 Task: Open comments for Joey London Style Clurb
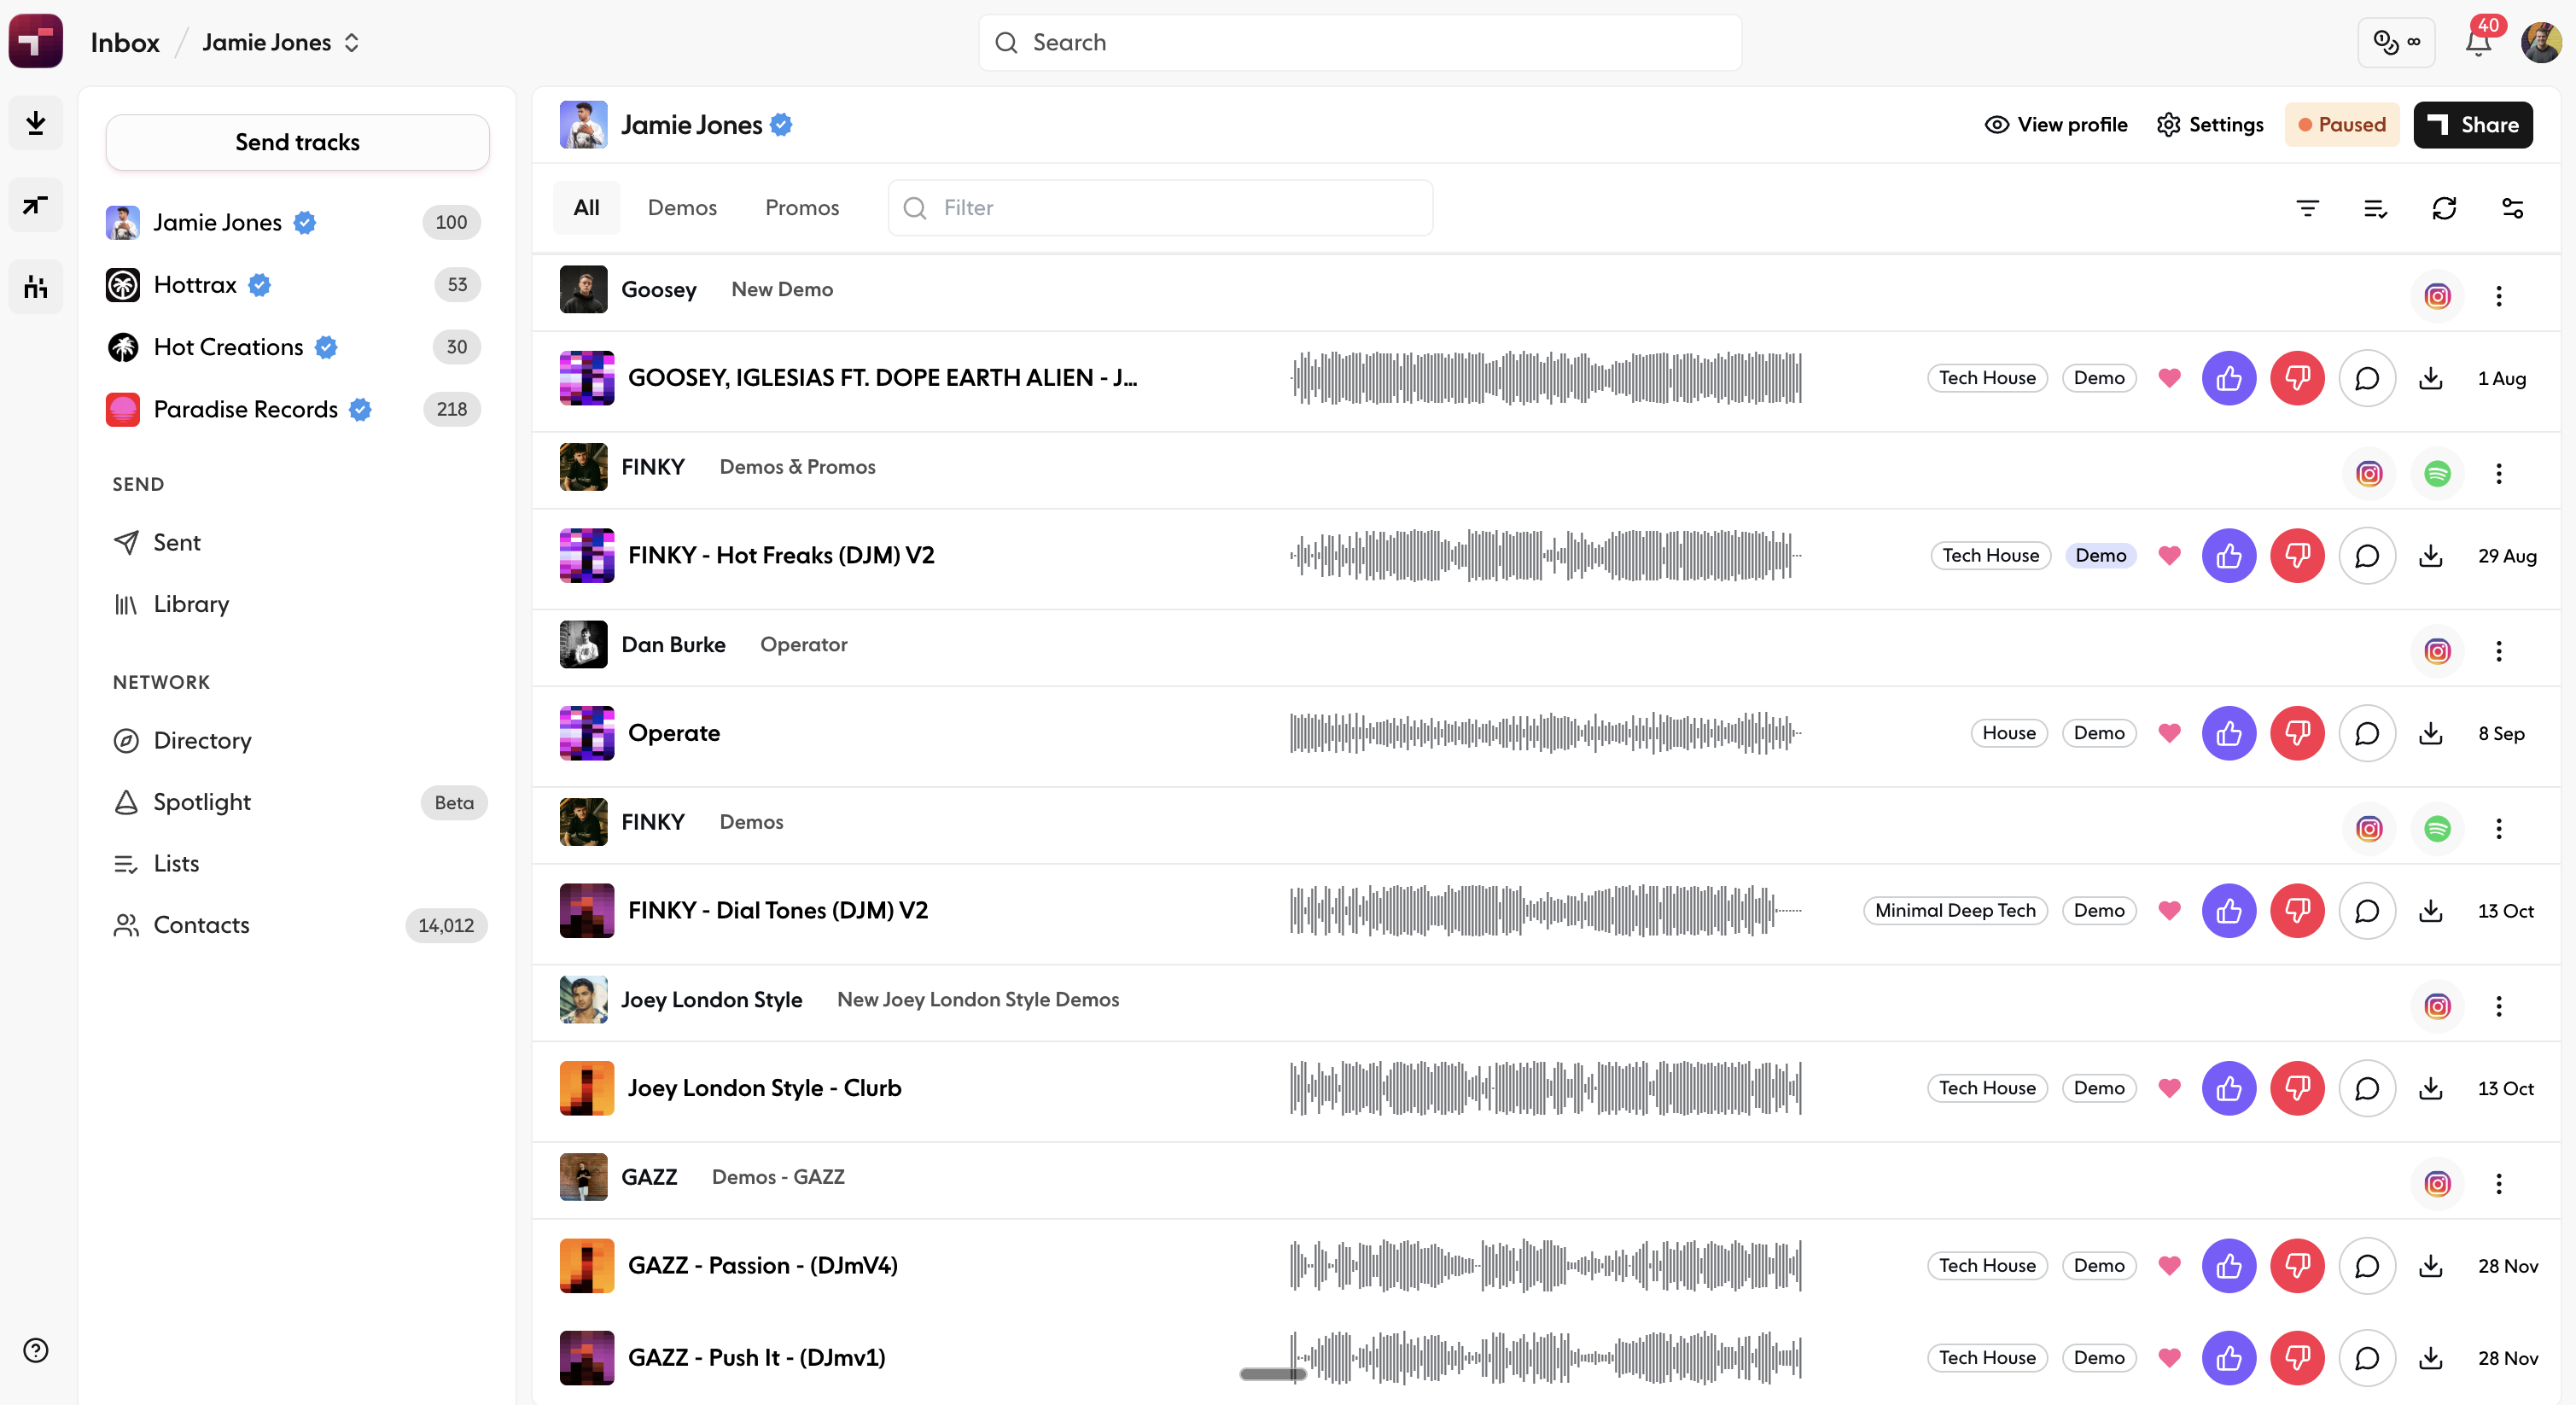(2366, 1088)
